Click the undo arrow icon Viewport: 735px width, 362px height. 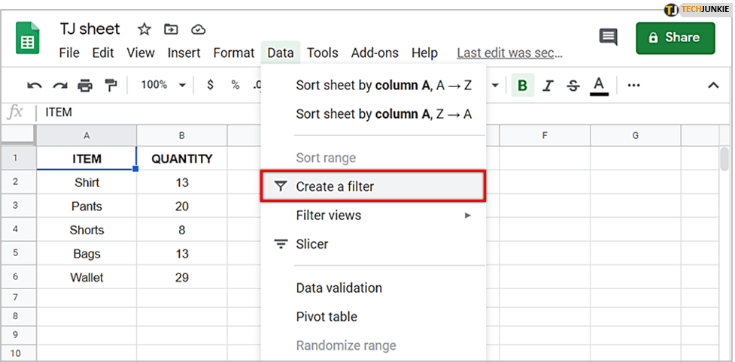pyautogui.click(x=34, y=86)
